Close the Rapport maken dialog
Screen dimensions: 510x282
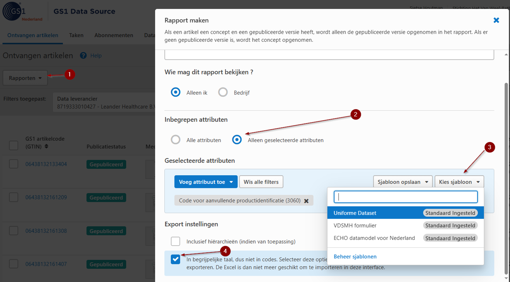496,20
